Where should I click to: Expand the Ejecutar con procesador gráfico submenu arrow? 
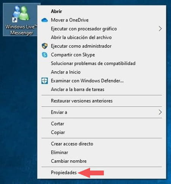160,29
